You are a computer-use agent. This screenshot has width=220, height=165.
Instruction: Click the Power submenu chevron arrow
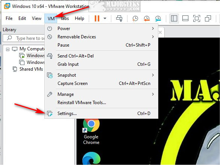[153, 29]
